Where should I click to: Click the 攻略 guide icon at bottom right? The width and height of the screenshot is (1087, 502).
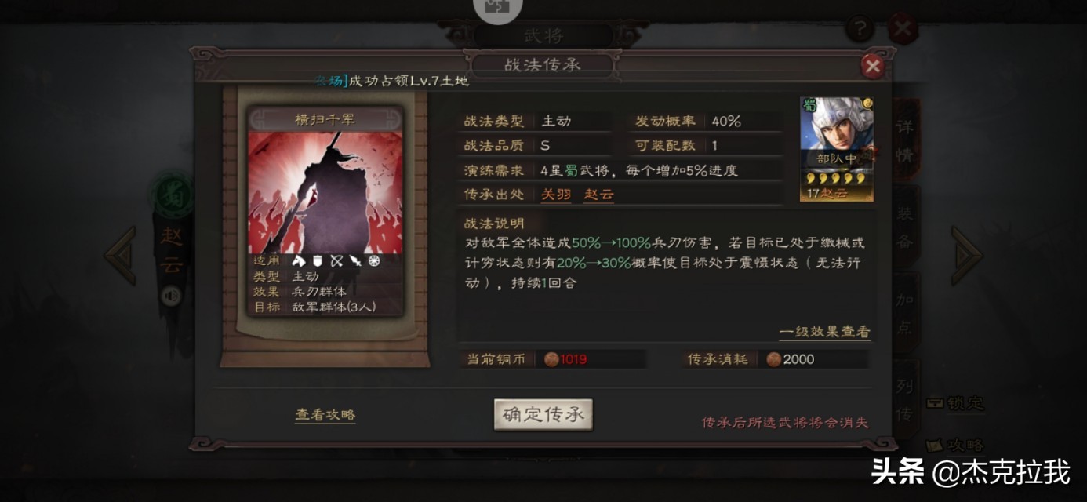(x=954, y=445)
